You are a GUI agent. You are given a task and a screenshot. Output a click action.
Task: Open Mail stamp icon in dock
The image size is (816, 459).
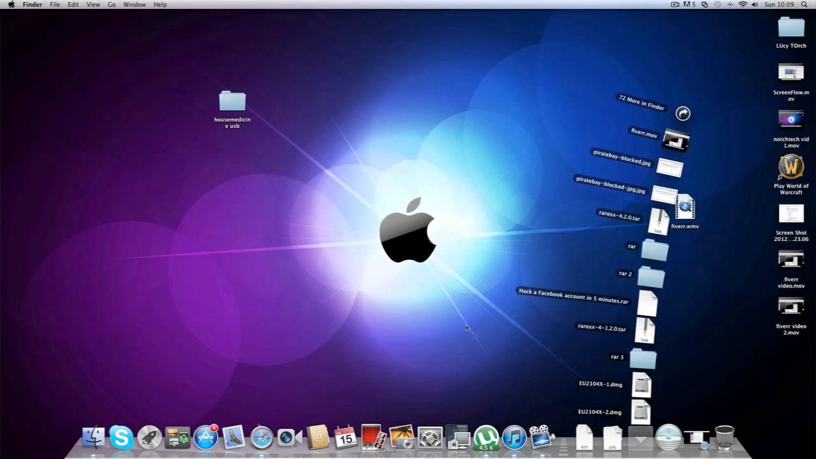(x=233, y=437)
